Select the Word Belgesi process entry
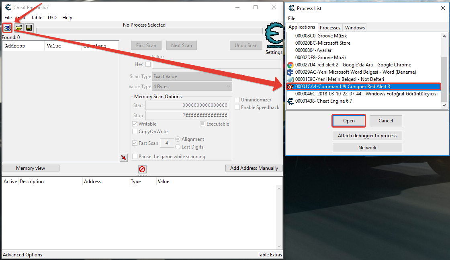The height and width of the screenshot is (260, 450). 355,72
